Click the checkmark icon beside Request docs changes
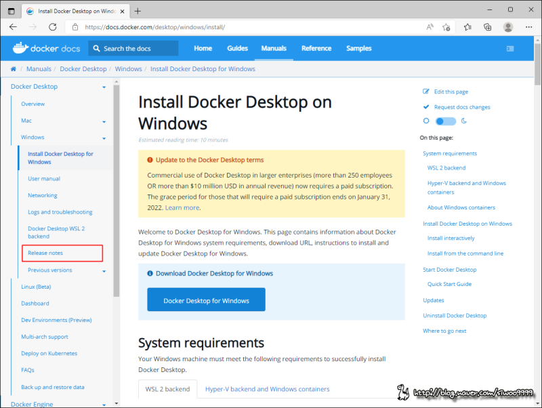The image size is (542, 408). (x=427, y=106)
